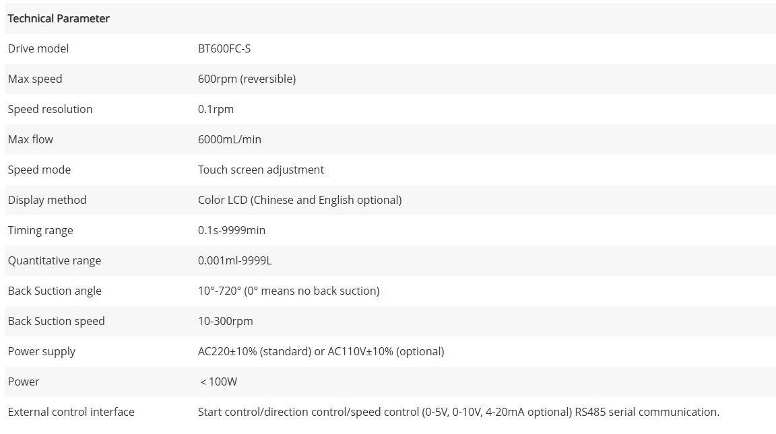Select the 10-300rpm back suction speed
Viewport: 776px width, 434px height.
click(x=226, y=321)
